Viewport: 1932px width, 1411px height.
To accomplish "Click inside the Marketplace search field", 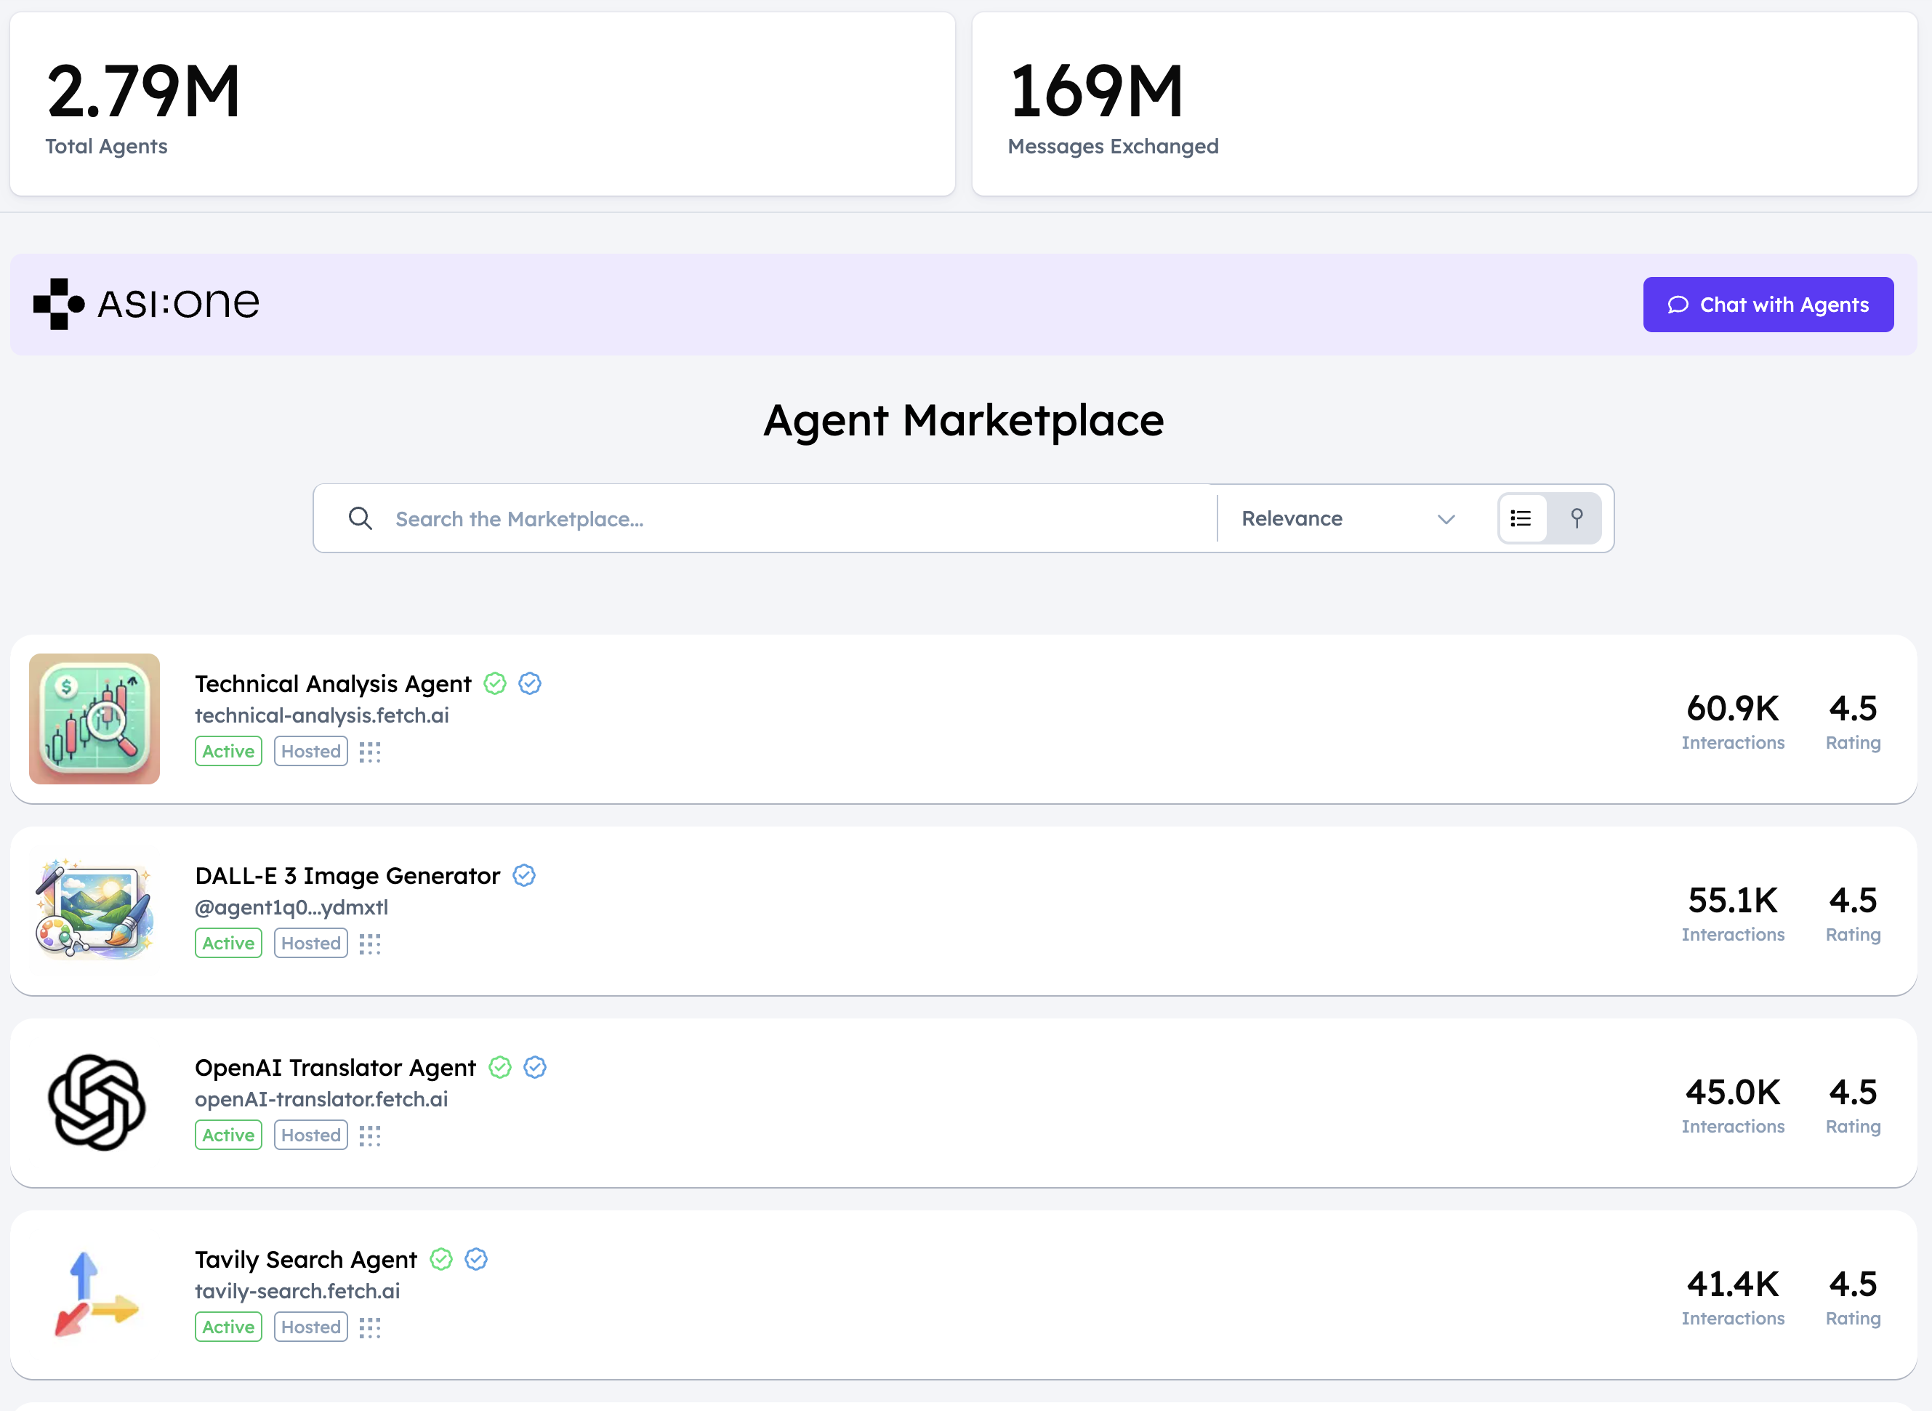I will click(x=769, y=518).
